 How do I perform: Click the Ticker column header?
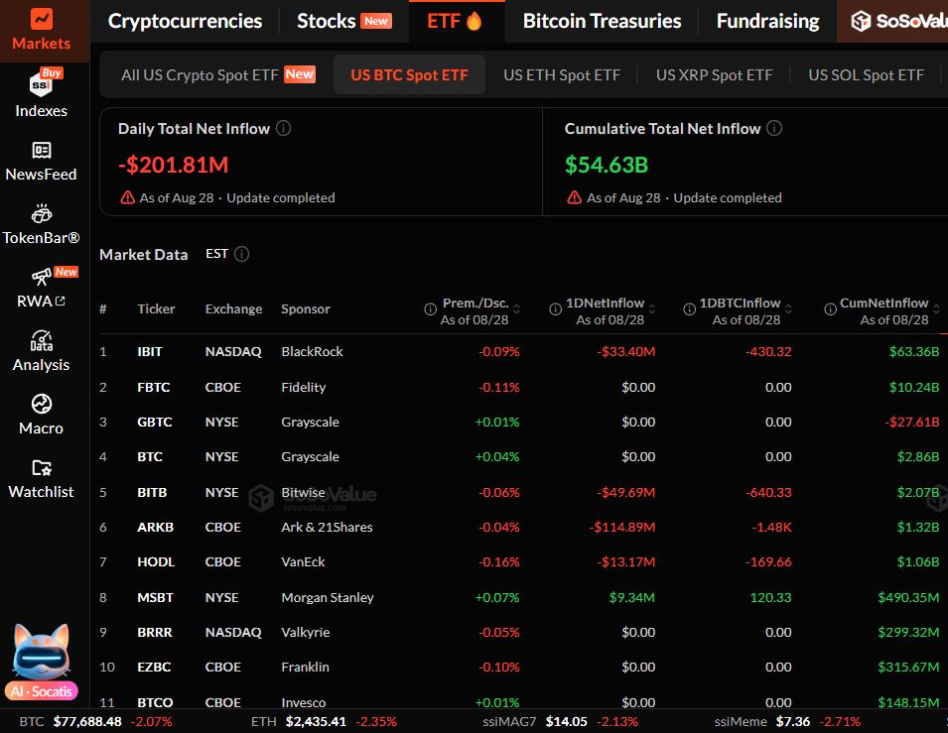(156, 308)
